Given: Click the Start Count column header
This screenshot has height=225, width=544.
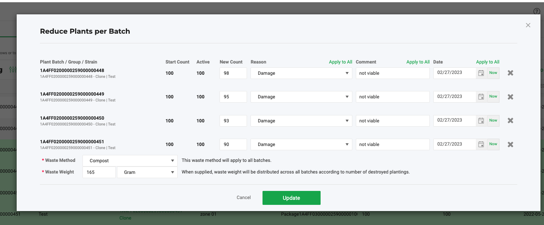Looking at the screenshot, I should click(x=177, y=62).
